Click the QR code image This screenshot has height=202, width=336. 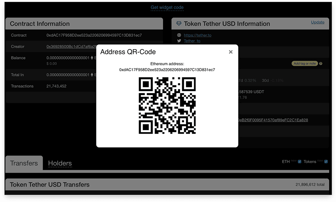click(167, 106)
